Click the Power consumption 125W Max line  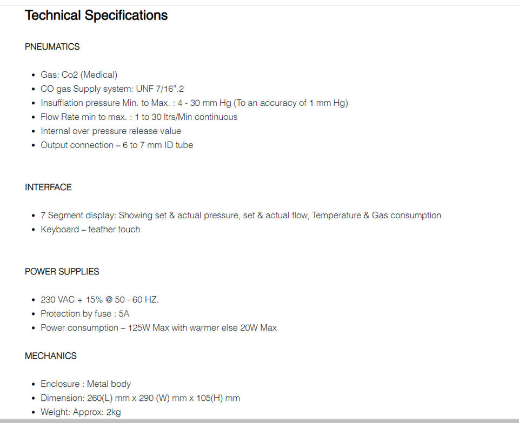(x=158, y=328)
